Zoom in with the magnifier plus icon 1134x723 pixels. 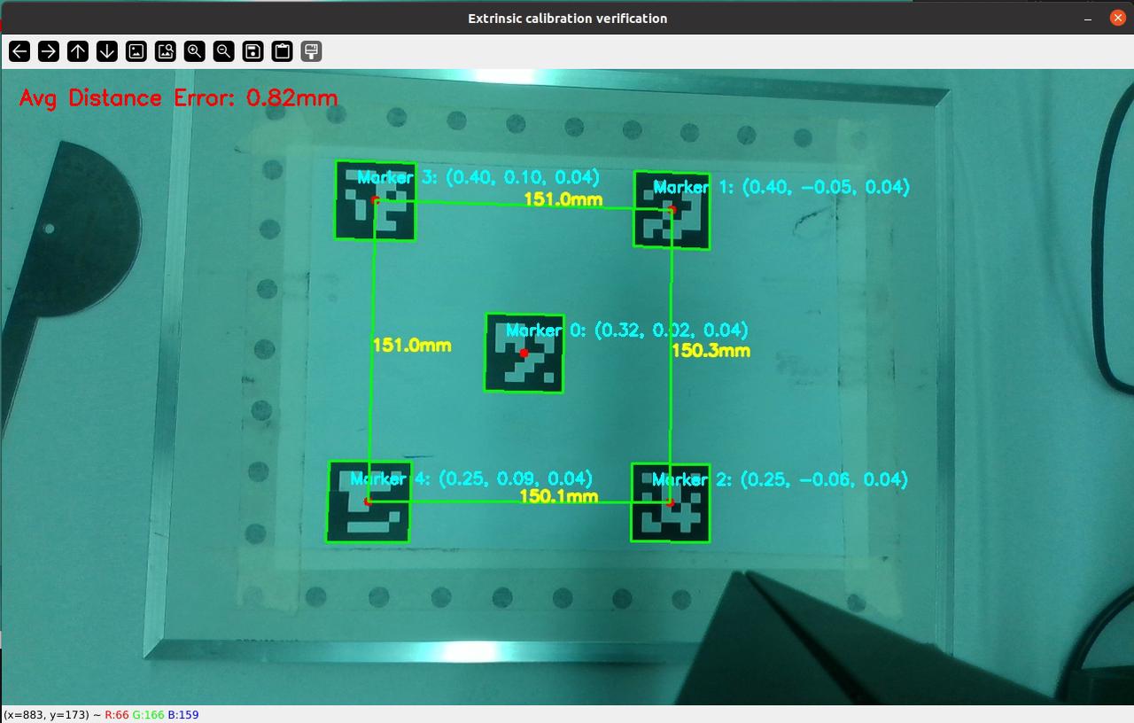[195, 51]
